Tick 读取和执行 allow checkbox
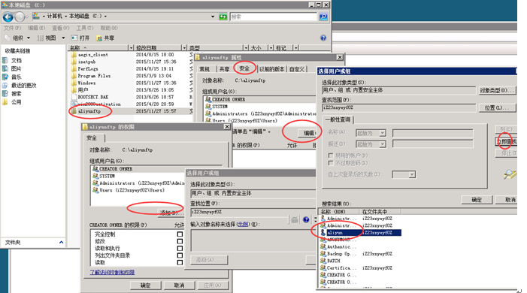527x293 pixels. (x=180, y=248)
